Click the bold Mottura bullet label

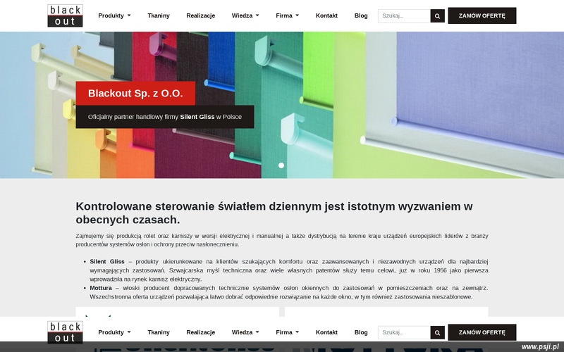pos(101,288)
